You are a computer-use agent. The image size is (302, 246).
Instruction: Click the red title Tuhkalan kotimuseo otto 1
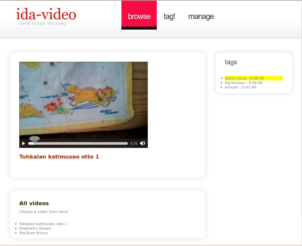click(x=59, y=157)
